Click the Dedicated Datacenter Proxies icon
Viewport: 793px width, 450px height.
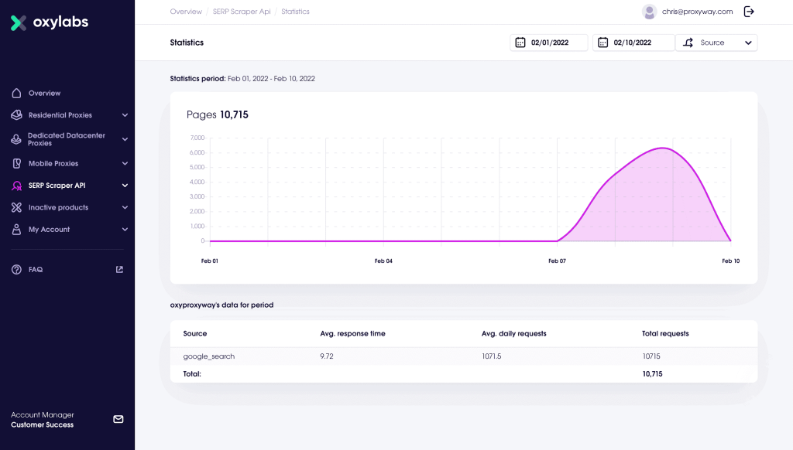click(17, 139)
